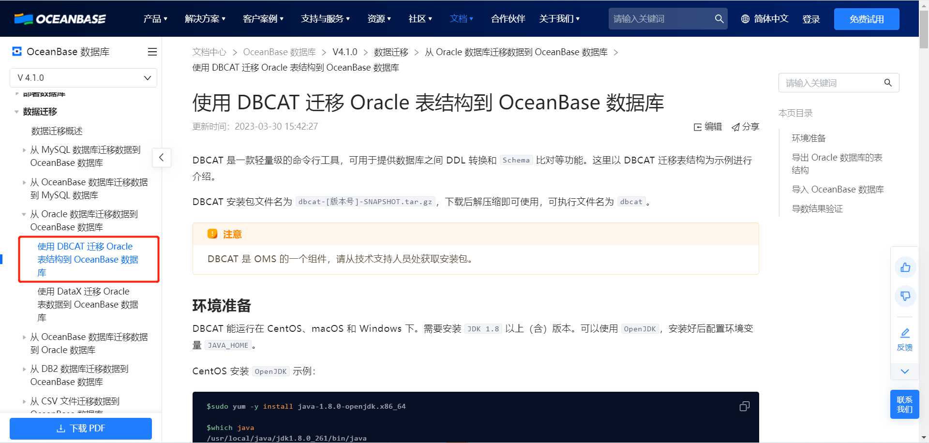929x443 pixels.
Task: Open the 产品 dropdown menu
Action: pyautogui.click(x=155, y=19)
